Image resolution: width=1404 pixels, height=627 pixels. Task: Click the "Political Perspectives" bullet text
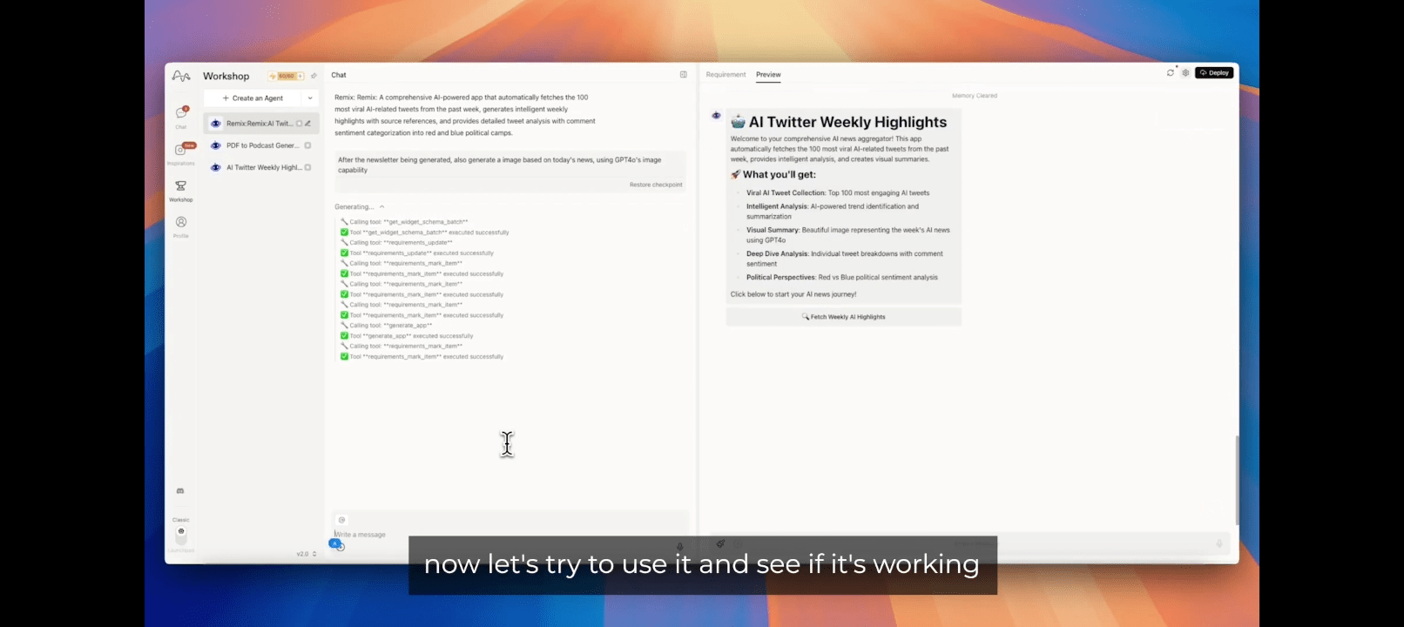pos(842,278)
